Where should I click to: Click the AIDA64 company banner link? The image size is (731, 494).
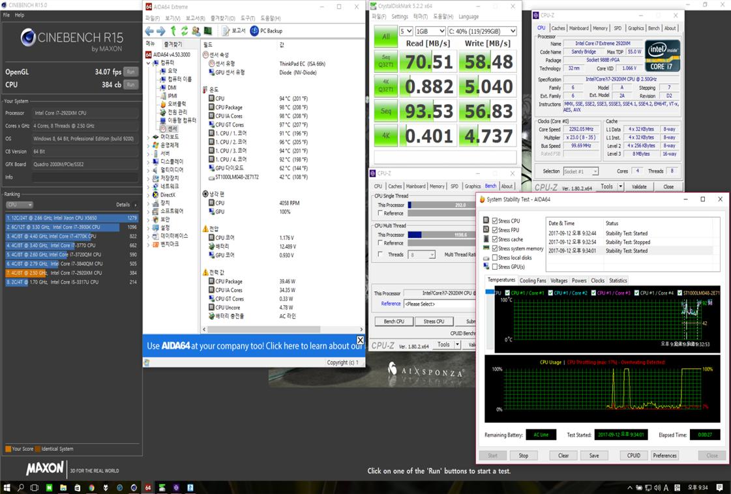(x=254, y=346)
